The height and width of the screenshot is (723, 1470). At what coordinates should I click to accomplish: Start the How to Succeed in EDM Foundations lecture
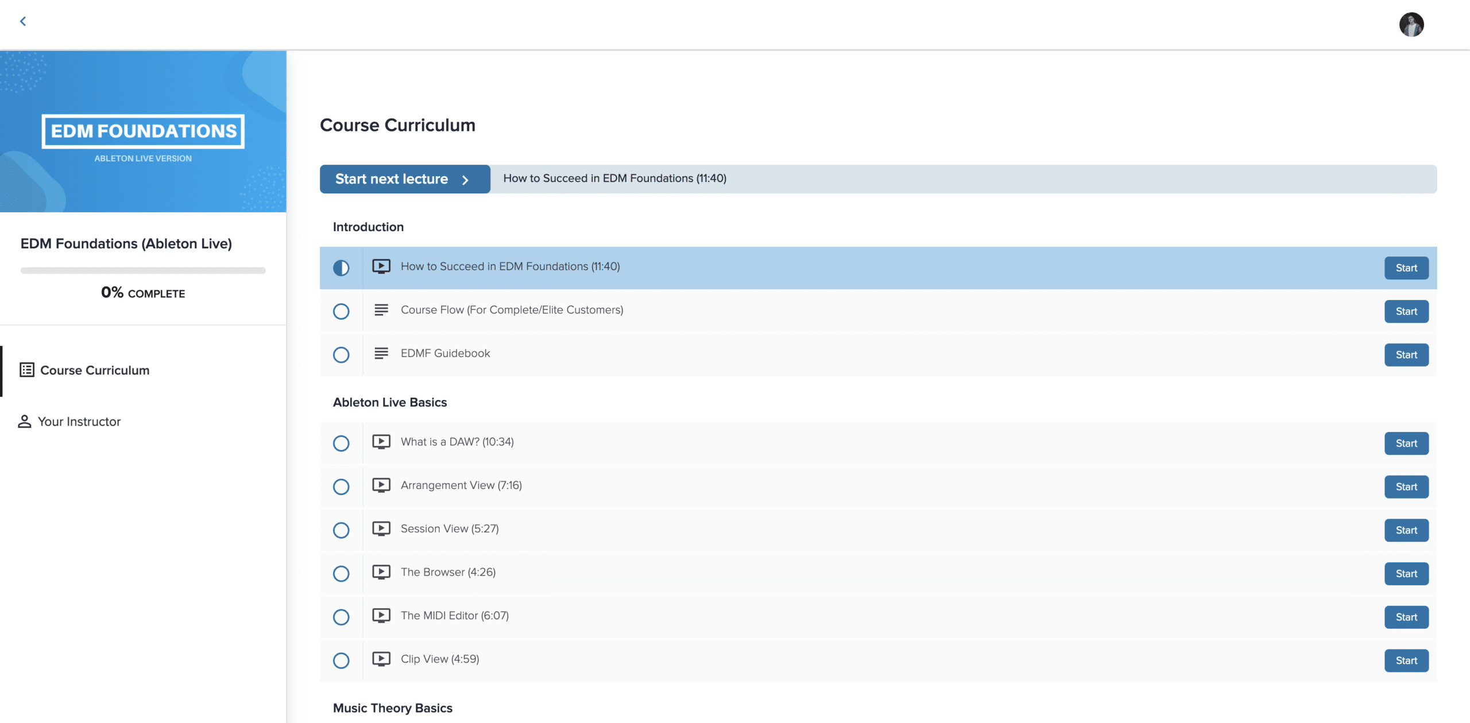(1406, 268)
